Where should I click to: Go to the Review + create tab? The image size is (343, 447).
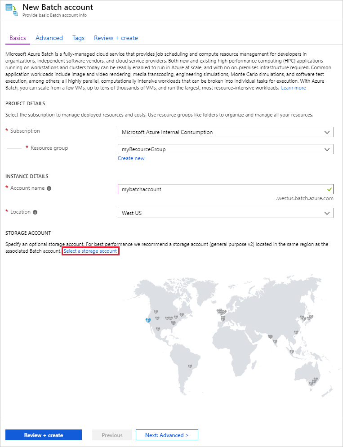[x=116, y=38]
